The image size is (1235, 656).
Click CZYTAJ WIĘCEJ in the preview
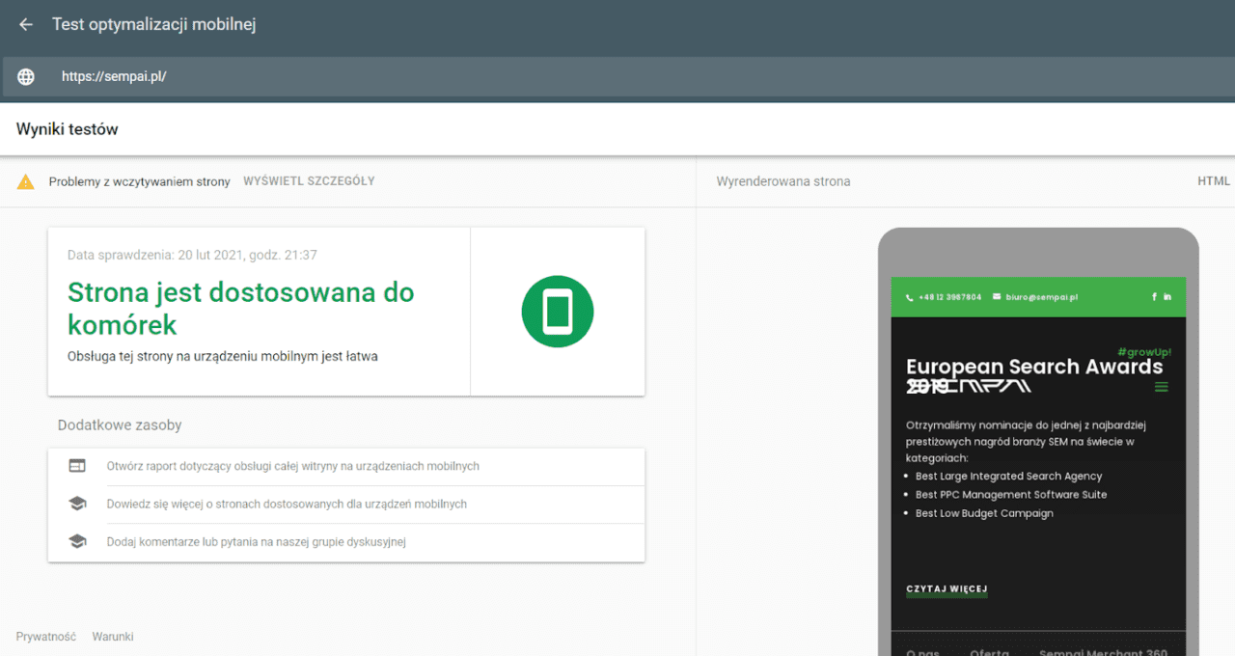pyautogui.click(x=947, y=589)
